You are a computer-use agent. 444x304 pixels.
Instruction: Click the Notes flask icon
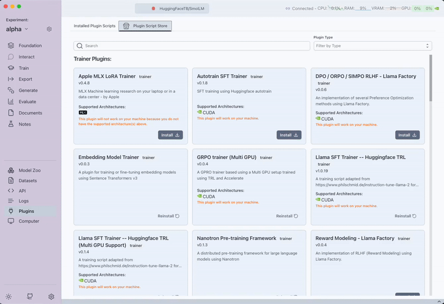pos(11,124)
